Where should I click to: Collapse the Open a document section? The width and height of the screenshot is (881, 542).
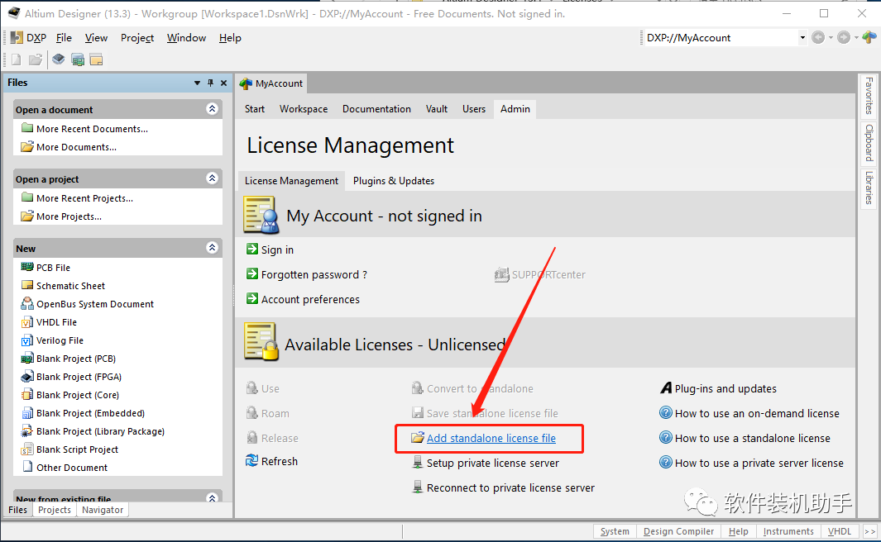pyautogui.click(x=212, y=109)
